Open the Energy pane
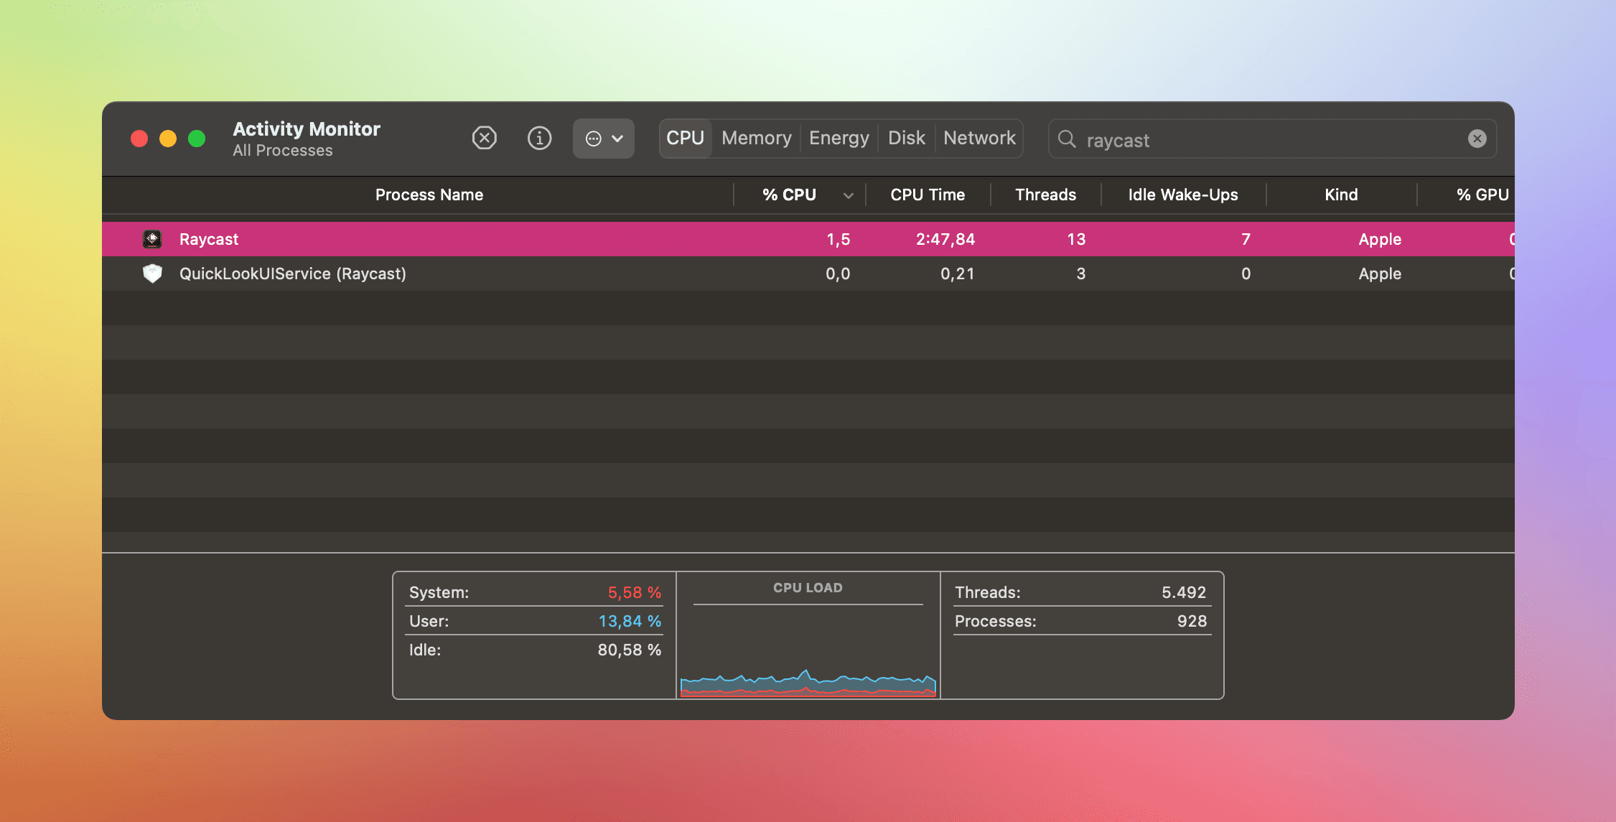 (839, 138)
